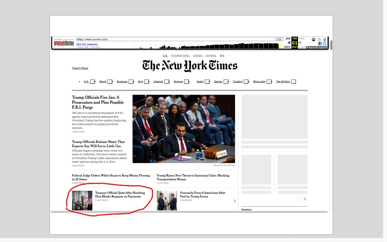Share capture via Facebook icon
387x242 pixels.
(320, 44)
